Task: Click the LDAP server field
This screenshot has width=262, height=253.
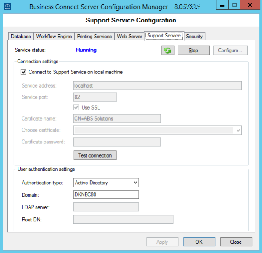Action: pyautogui.click(x=106, y=207)
